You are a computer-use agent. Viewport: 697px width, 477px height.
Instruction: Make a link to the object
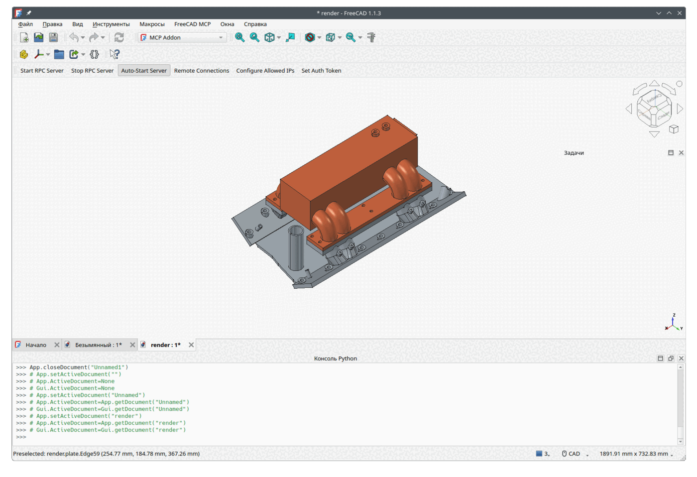click(74, 54)
